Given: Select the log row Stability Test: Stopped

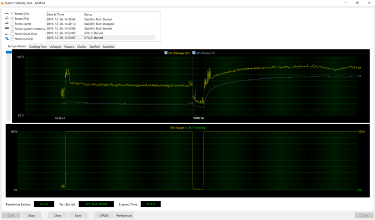Looking at the screenshot, I should [x=101, y=24].
